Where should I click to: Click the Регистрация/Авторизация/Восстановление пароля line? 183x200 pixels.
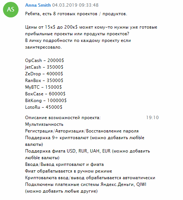click(x=82, y=131)
